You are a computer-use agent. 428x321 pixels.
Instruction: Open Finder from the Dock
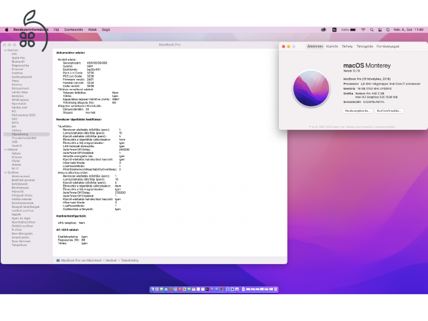[x=152, y=289]
